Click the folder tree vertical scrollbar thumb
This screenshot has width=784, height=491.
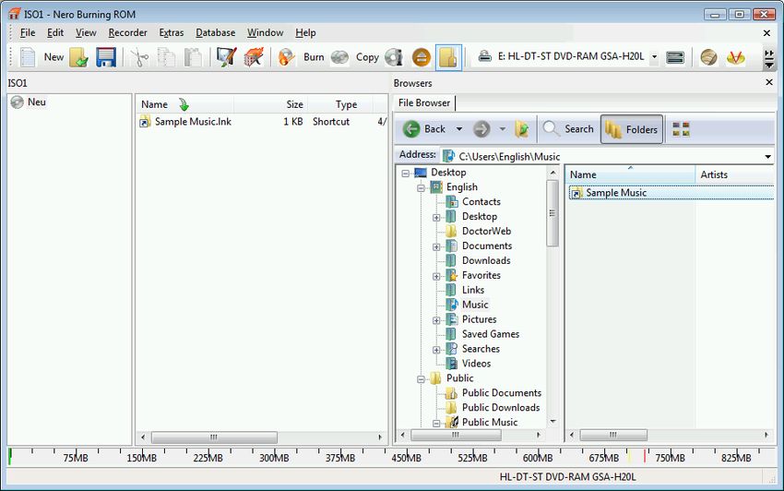click(x=552, y=213)
